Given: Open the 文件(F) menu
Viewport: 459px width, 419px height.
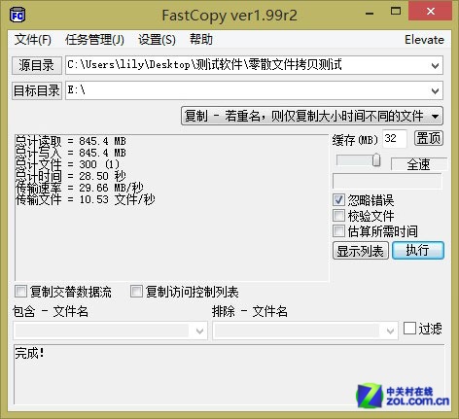Looking at the screenshot, I should (x=33, y=40).
